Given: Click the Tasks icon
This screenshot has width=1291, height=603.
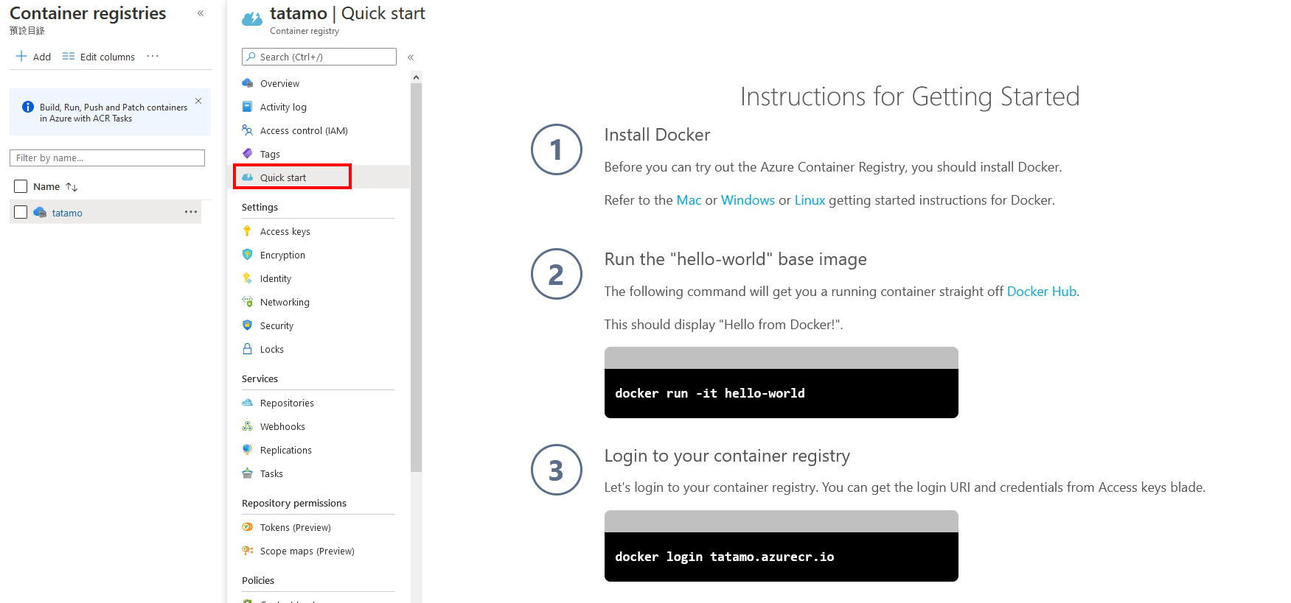Looking at the screenshot, I should [248, 473].
